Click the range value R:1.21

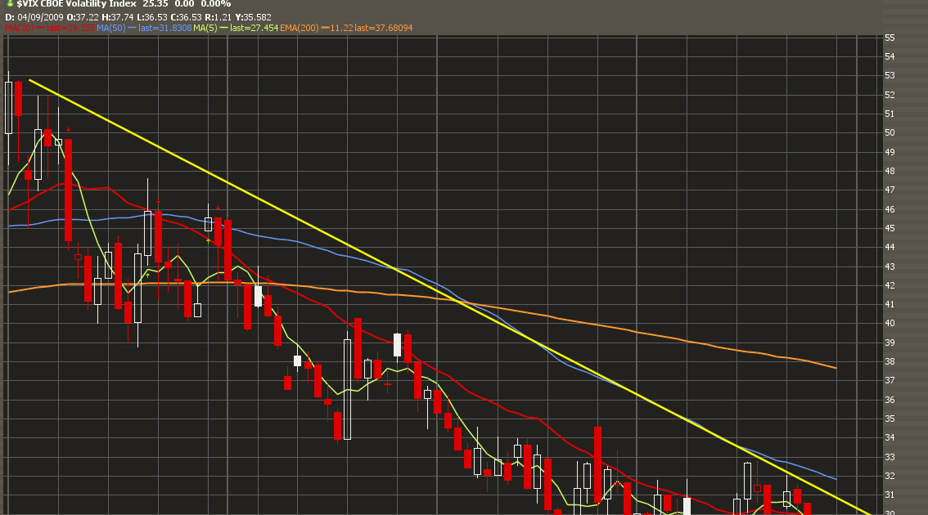coord(218,17)
